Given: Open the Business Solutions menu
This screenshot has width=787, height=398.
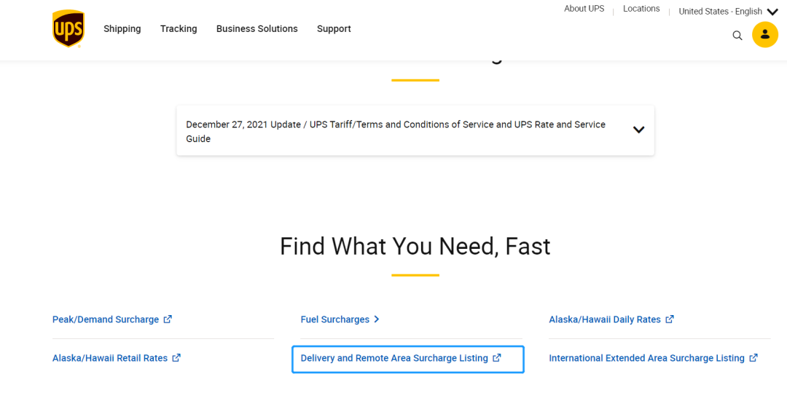Looking at the screenshot, I should pyautogui.click(x=257, y=29).
